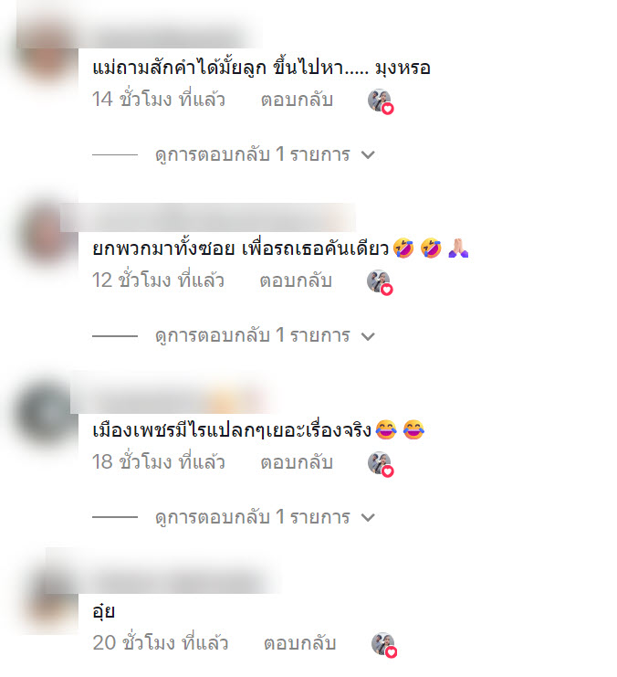Open heart reaction on the 14-hour-old comment
This screenshot has width=617, height=677.
[x=381, y=101]
